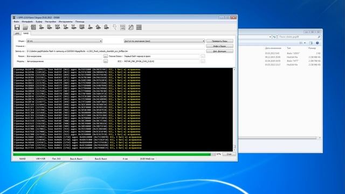345x194 pixels.
Task: Toggle the Explorer preview pane icon
Action: (x=311, y=43)
